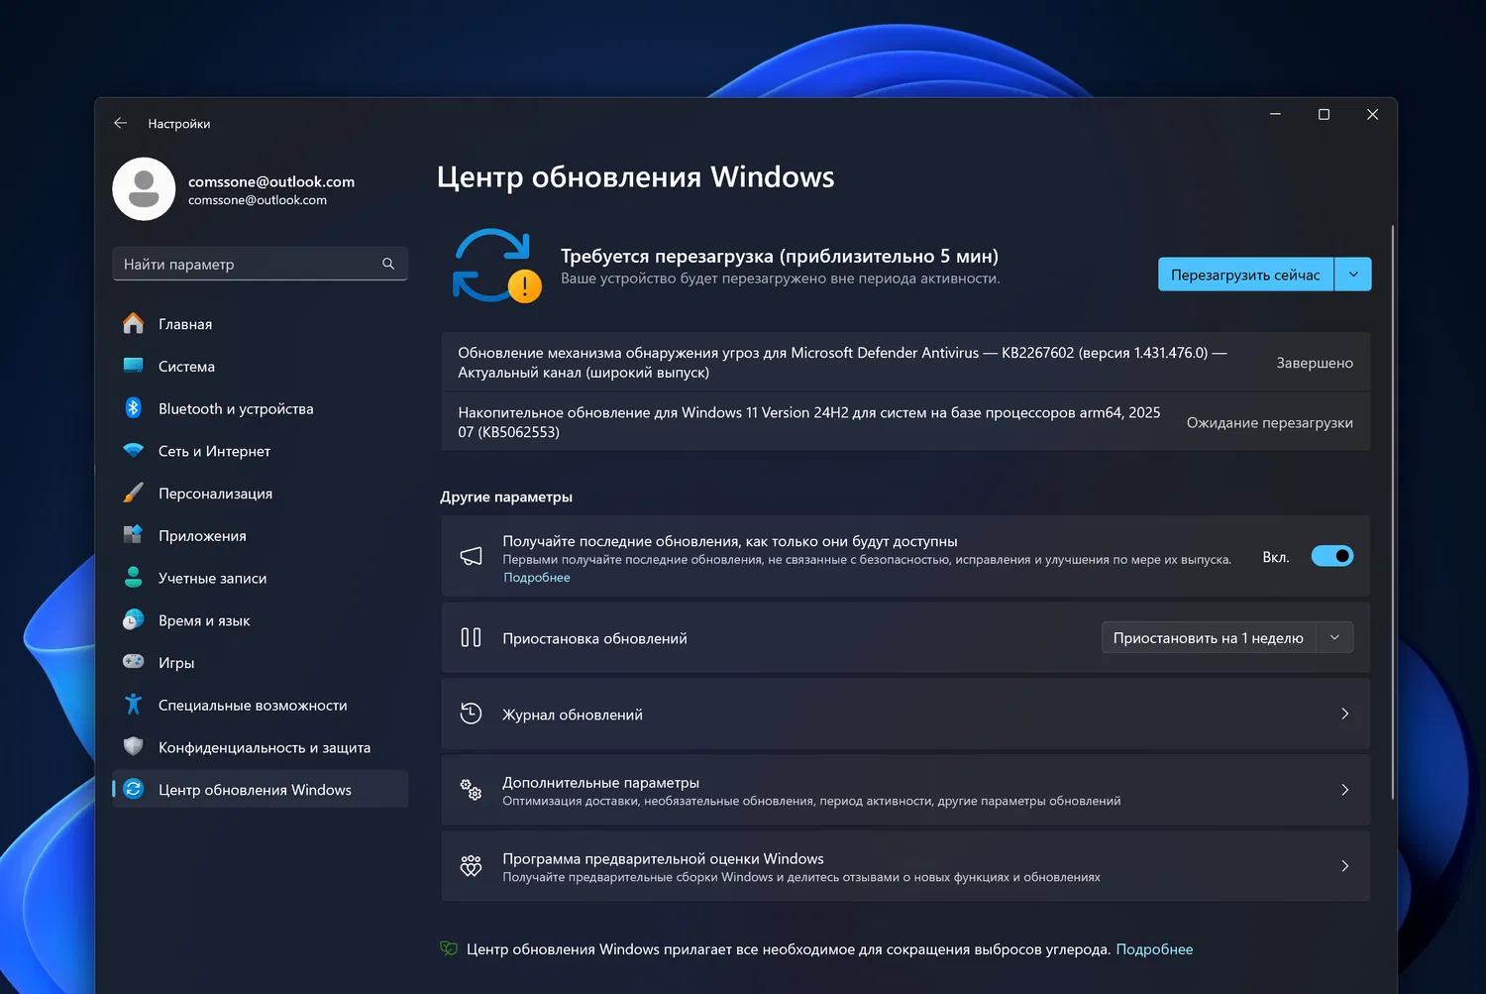Click the Игры gamepad icon
This screenshot has height=994, width=1486.
[x=134, y=662]
